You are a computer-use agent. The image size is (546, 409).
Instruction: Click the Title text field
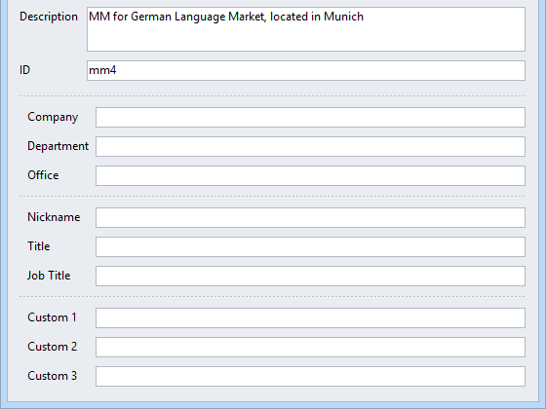point(311,247)
